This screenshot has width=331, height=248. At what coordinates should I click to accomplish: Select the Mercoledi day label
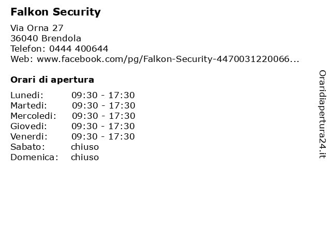[x=33, y=116]
